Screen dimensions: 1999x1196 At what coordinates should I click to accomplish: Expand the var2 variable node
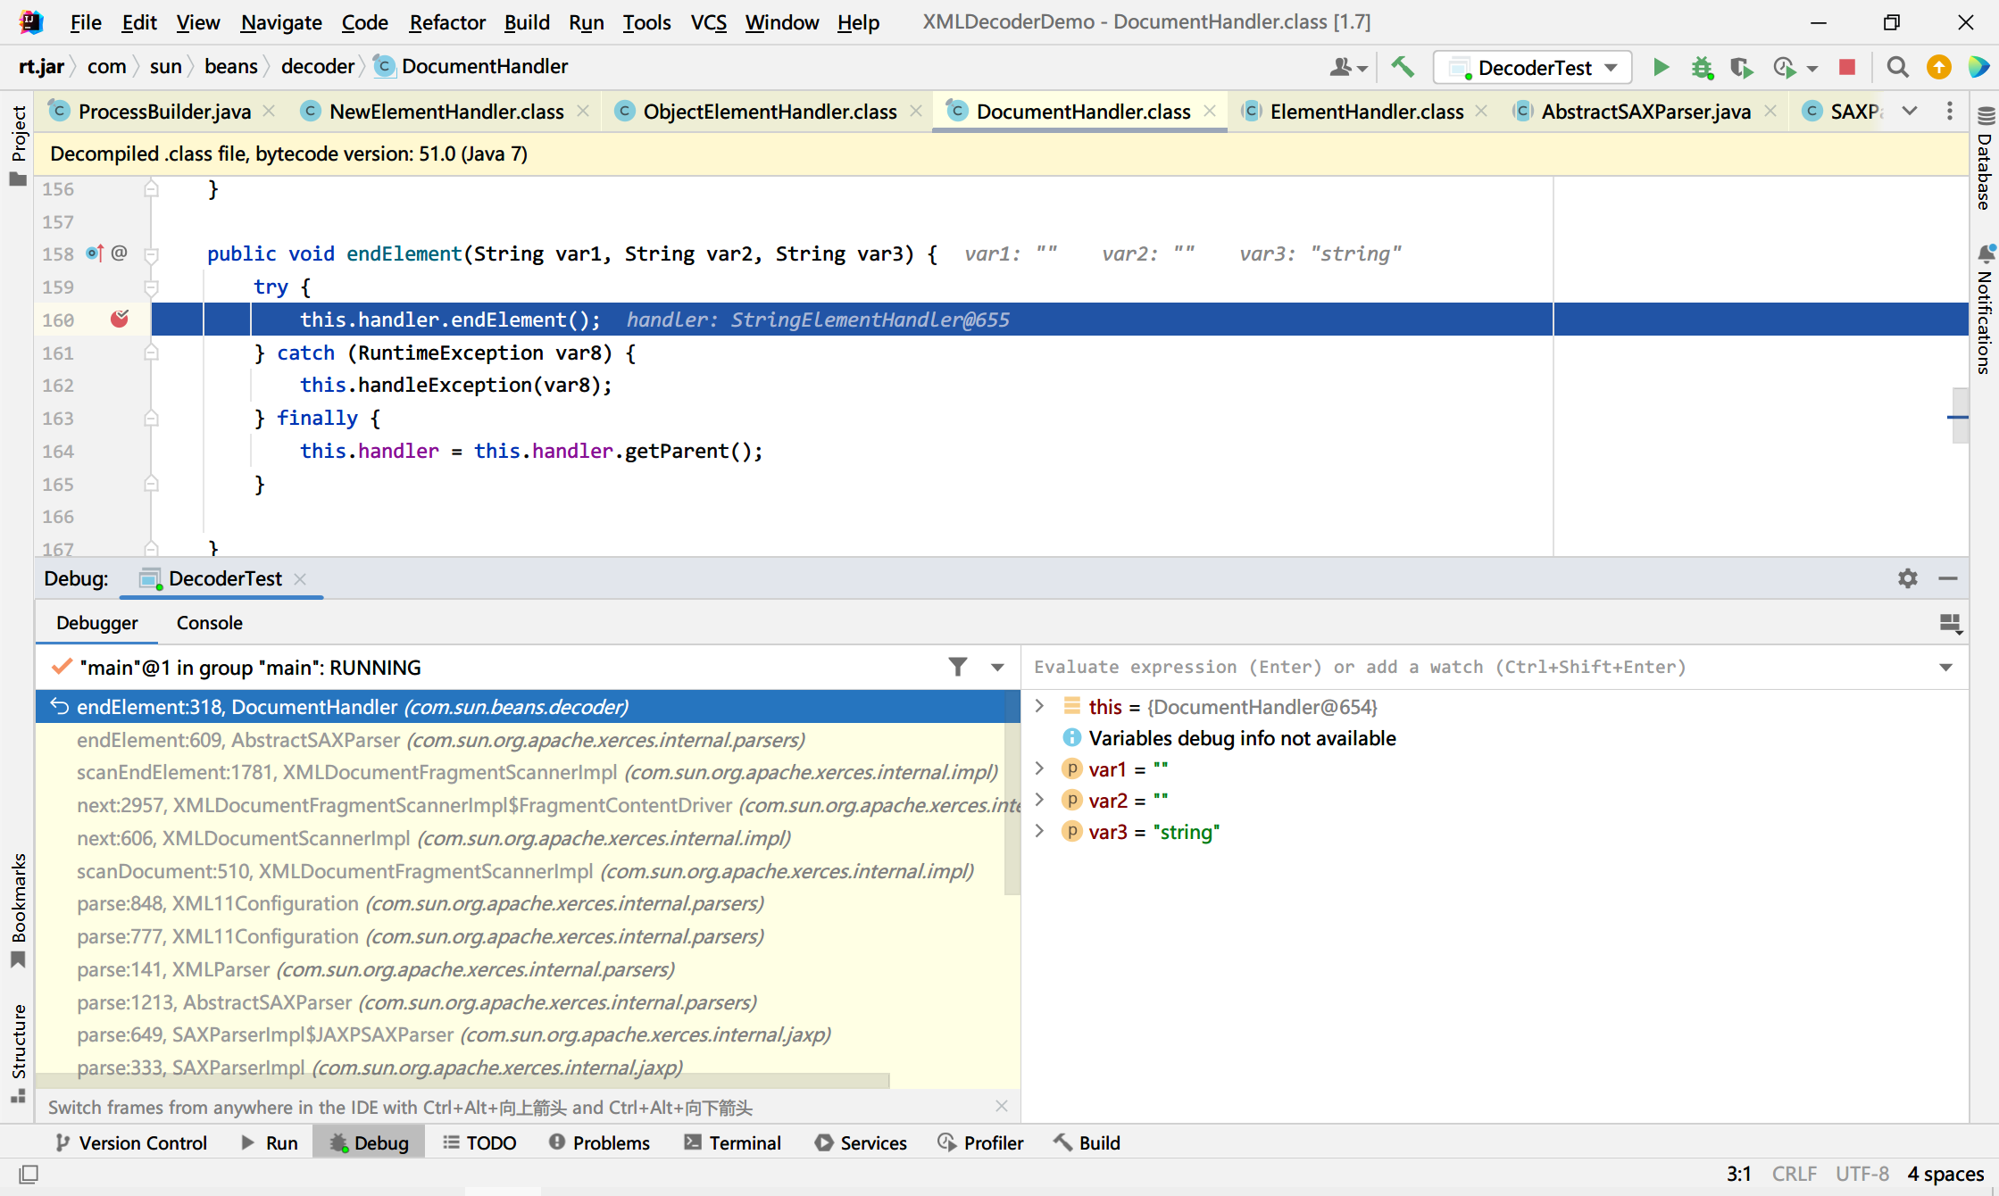[1039, 800]
